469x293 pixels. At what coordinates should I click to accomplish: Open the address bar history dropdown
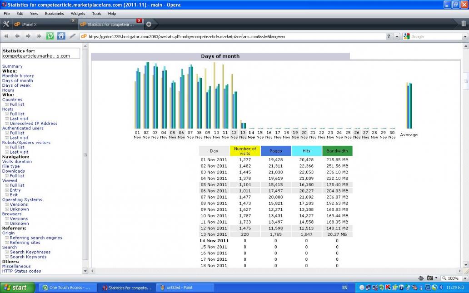coord(397,37)
